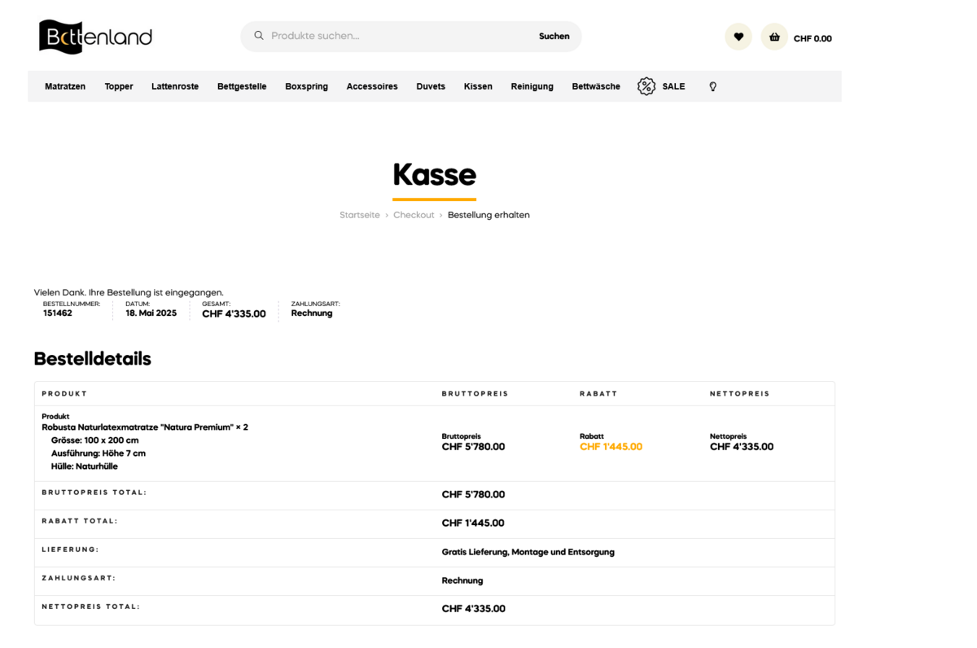Open the Duvets category
977x648 pixels.
tap(431, 86)
